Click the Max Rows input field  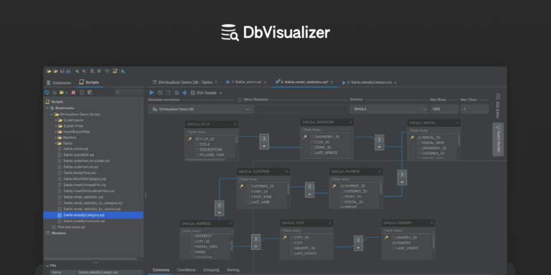click(444, 109)
